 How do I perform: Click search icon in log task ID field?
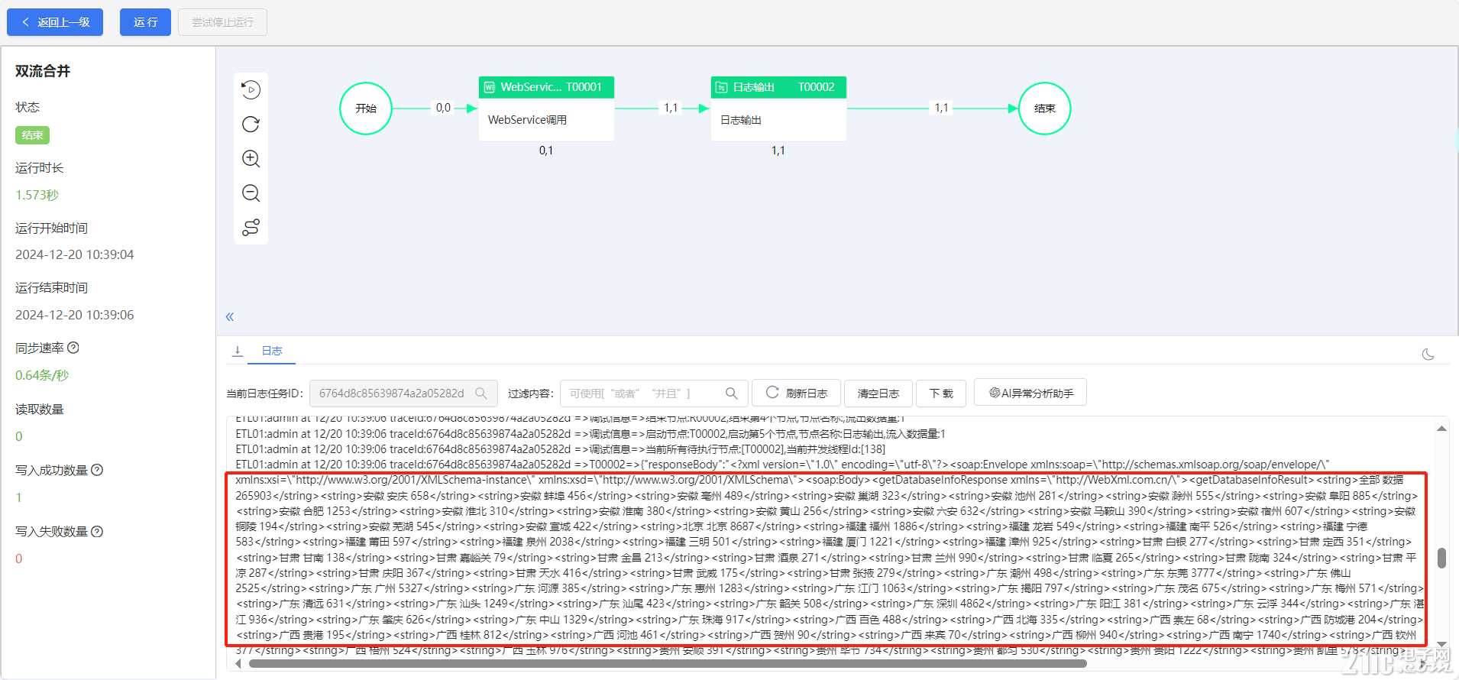481,393
